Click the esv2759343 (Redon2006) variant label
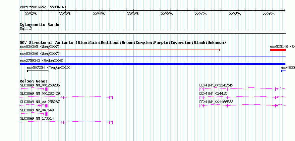The image size is (295, 141). [x=42, y=61]
